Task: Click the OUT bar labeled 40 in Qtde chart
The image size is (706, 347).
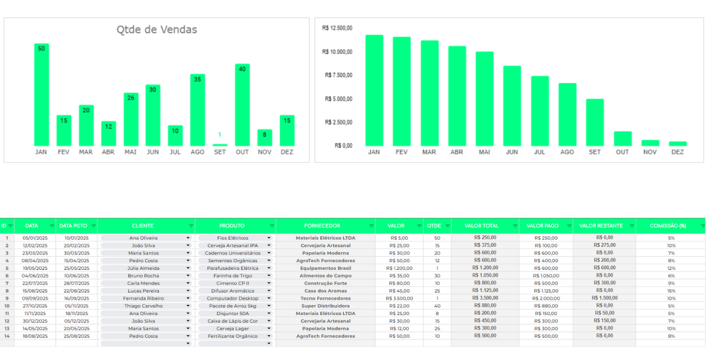Action: click(x=242, y=105)
